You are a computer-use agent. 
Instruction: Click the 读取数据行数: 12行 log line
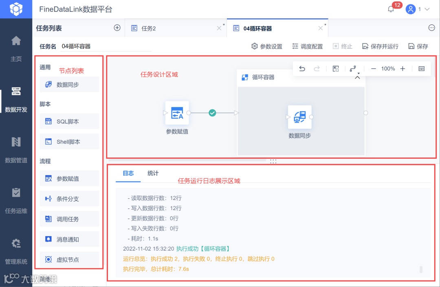(x=155, y=198)
